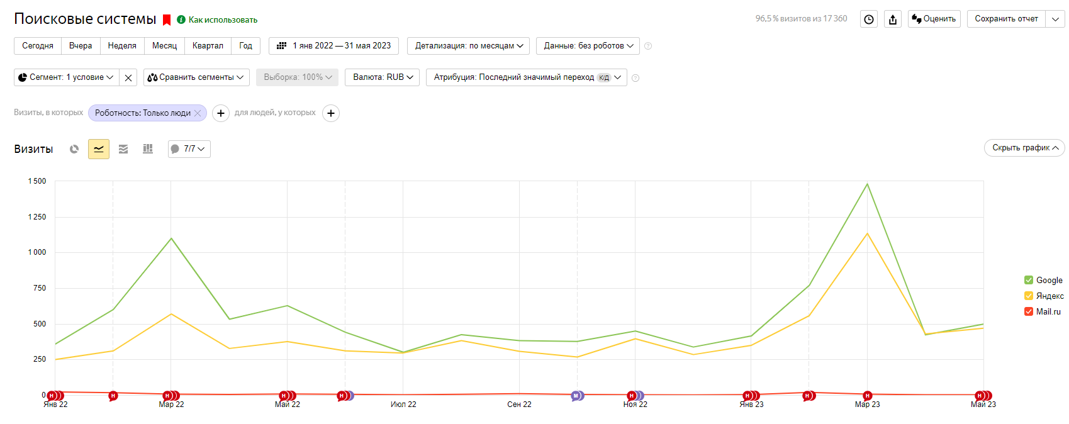Expand the arrow next to 'Сохранить отчет'
Viewport: 1069px width, 424px height.
1055,19
